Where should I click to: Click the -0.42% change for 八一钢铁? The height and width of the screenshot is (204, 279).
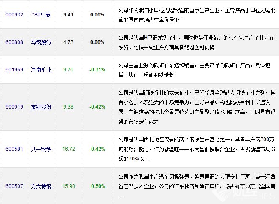click(98, 149)
